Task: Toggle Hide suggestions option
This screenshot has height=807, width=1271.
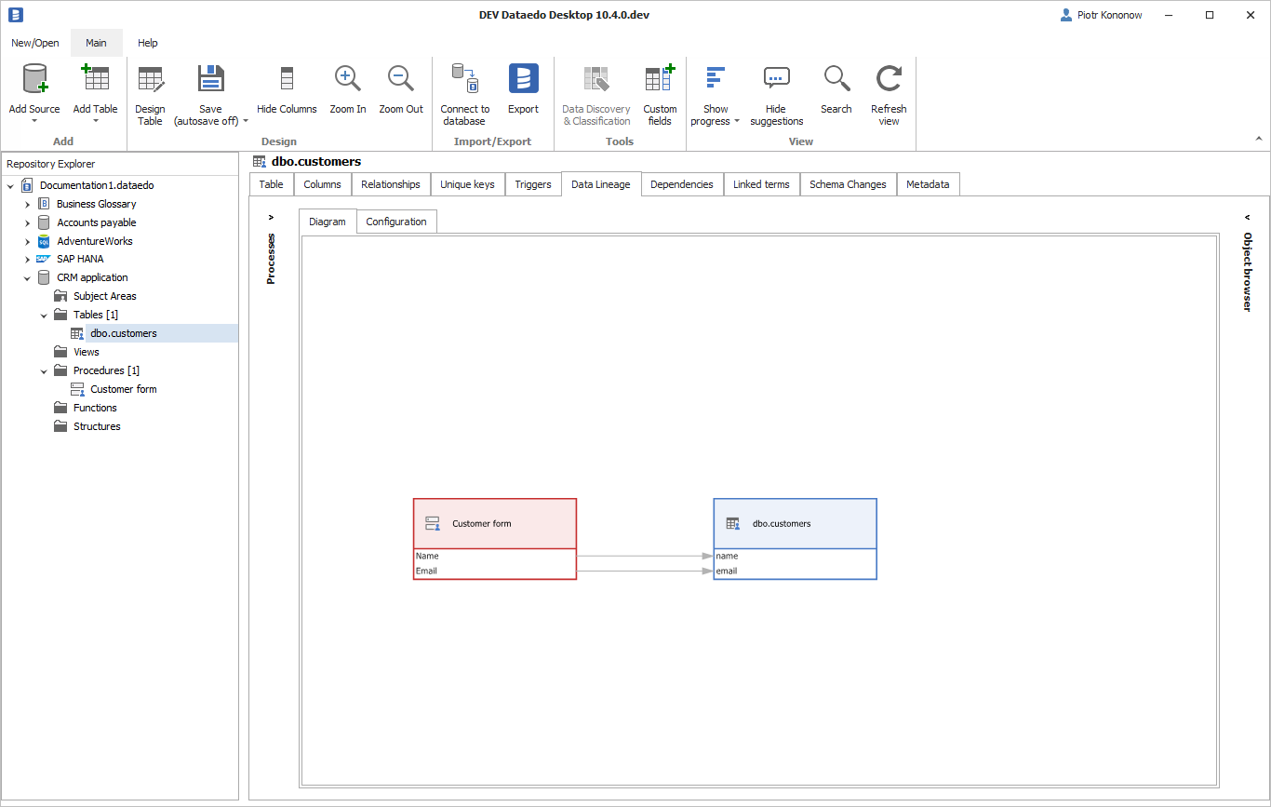Action: pos(776,92)
